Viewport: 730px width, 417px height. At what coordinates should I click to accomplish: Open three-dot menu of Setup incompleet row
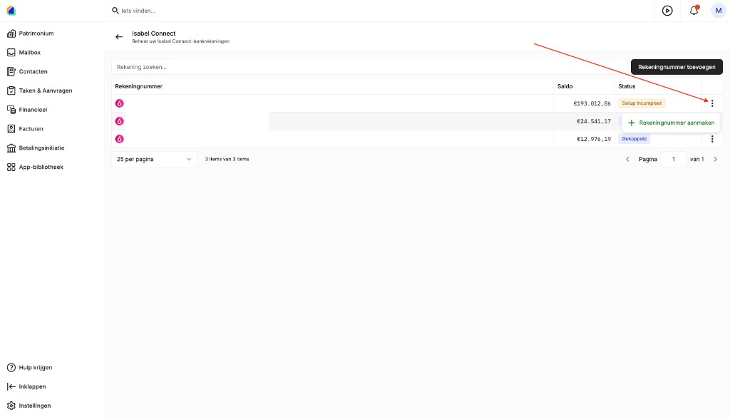click(712, 103)
